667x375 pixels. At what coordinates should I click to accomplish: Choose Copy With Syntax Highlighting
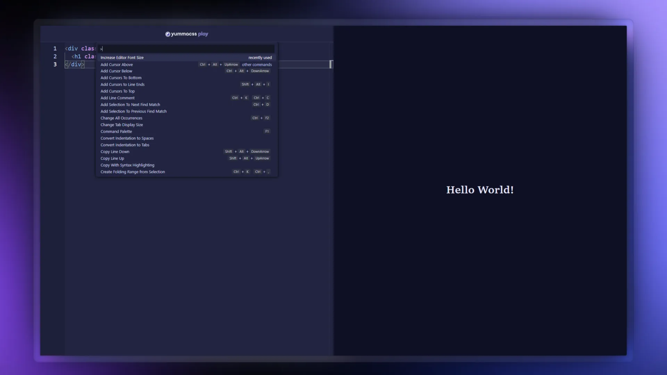click(x=187, y=165)
